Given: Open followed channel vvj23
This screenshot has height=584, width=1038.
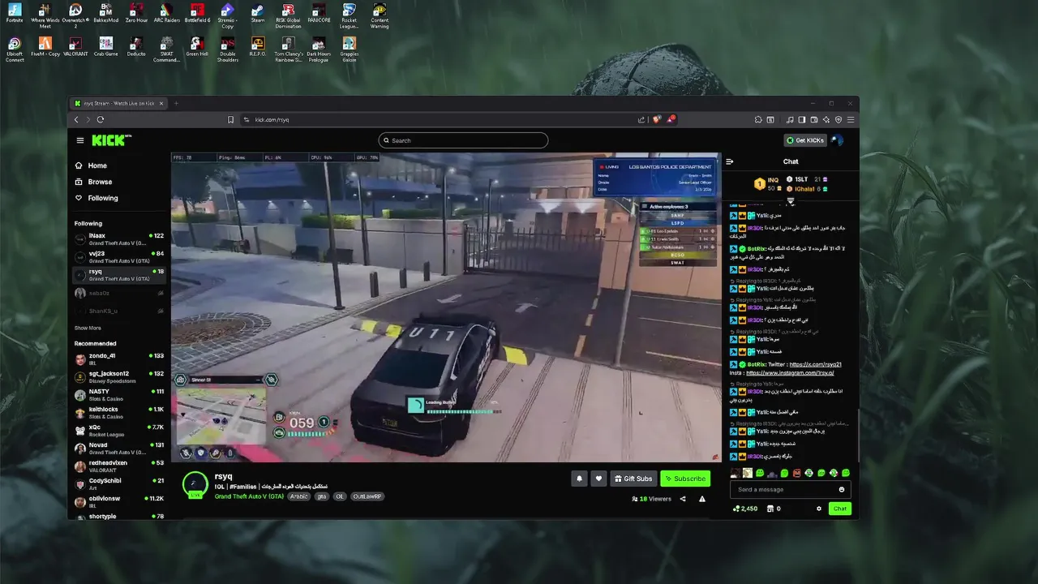Looking at the screenshot, I should click(x=119, y=256).
